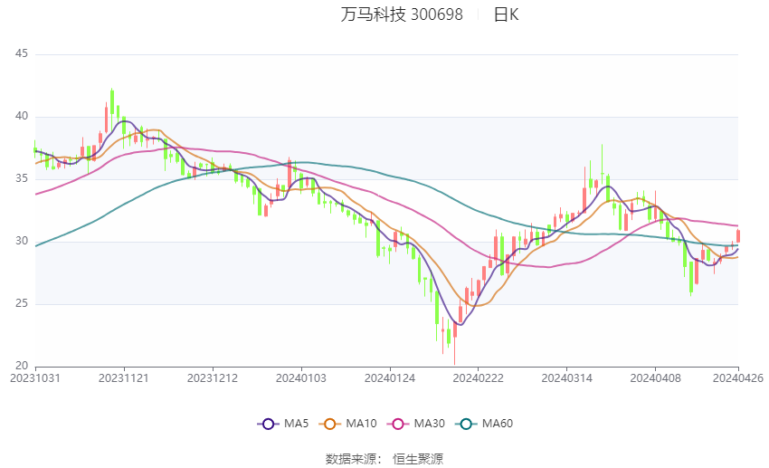Click the 日K chart type label
This screenshot has height=468, width=769.
tap(506, 14)
